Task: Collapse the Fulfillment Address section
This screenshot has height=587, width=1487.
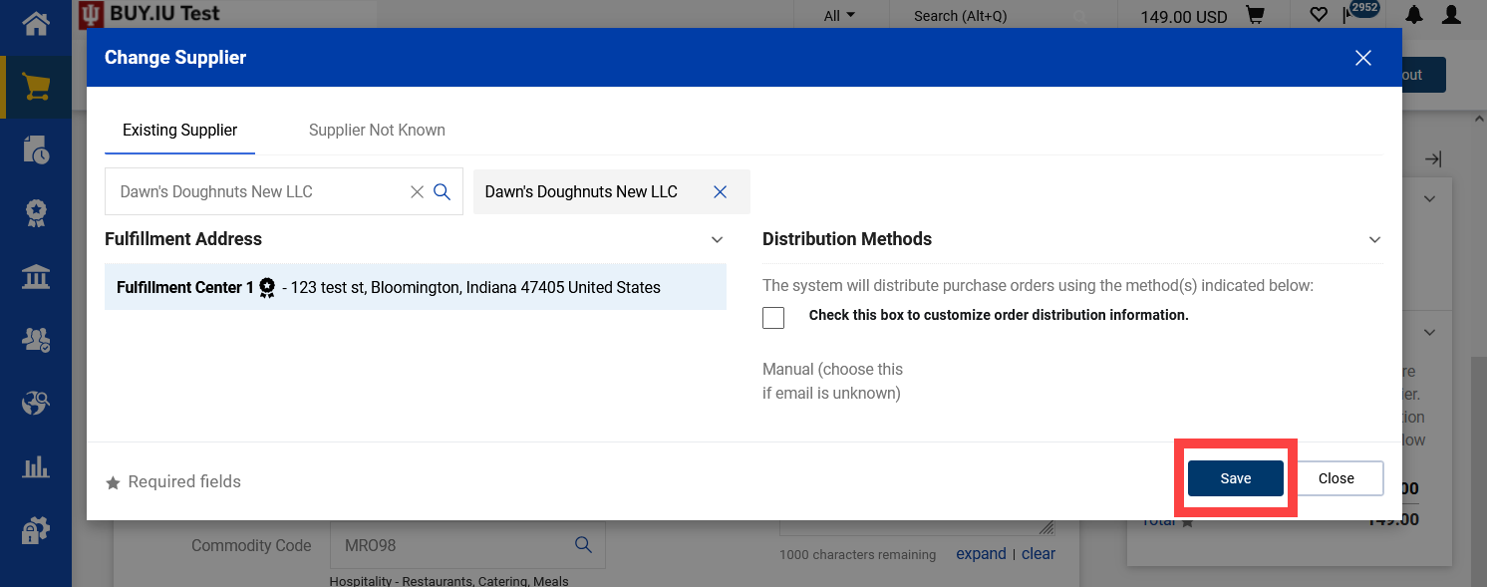Action: point(717,239)
